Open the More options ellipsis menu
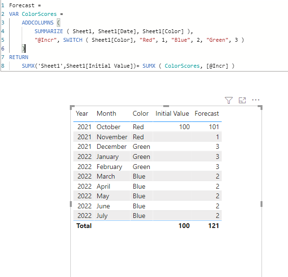The image size is (288, 277). (255, 100)
